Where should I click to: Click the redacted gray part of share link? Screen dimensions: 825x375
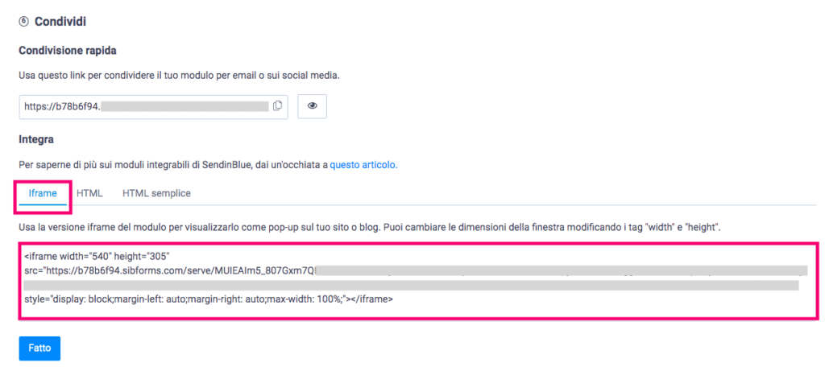(184, 106)
